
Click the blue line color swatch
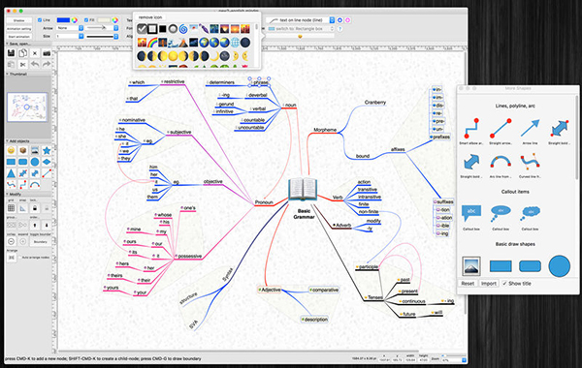[63, 19]
